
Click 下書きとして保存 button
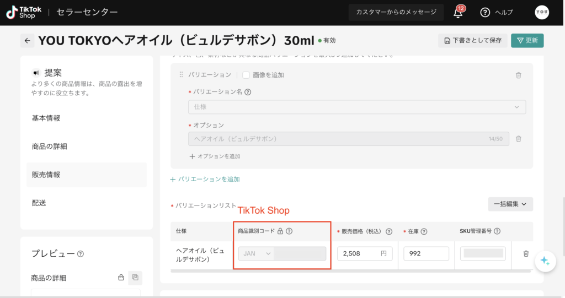tap(472, 41)
